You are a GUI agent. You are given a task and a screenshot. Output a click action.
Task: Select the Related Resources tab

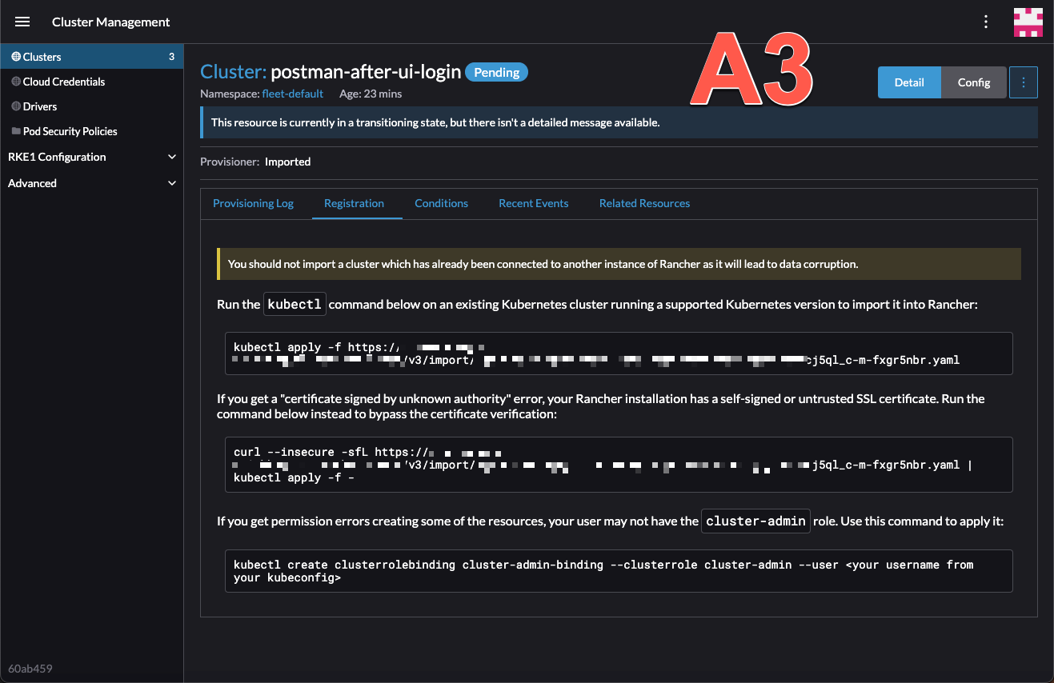pos(644,203)
